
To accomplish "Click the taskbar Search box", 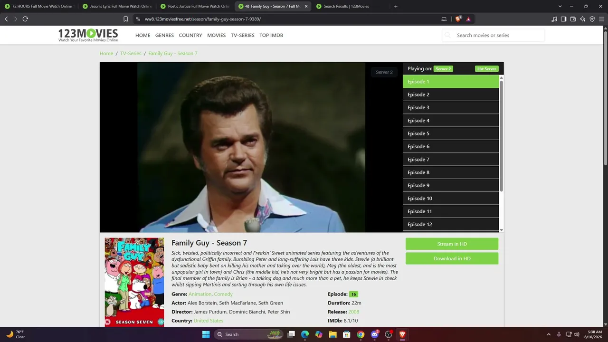I will pyautogui.click(x=248, y=334).
